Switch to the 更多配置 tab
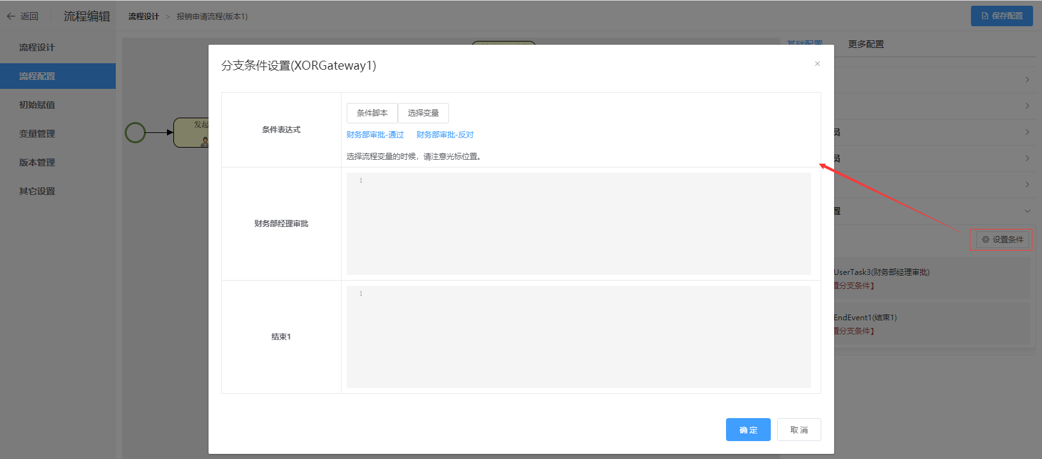 tap(865, 44)
